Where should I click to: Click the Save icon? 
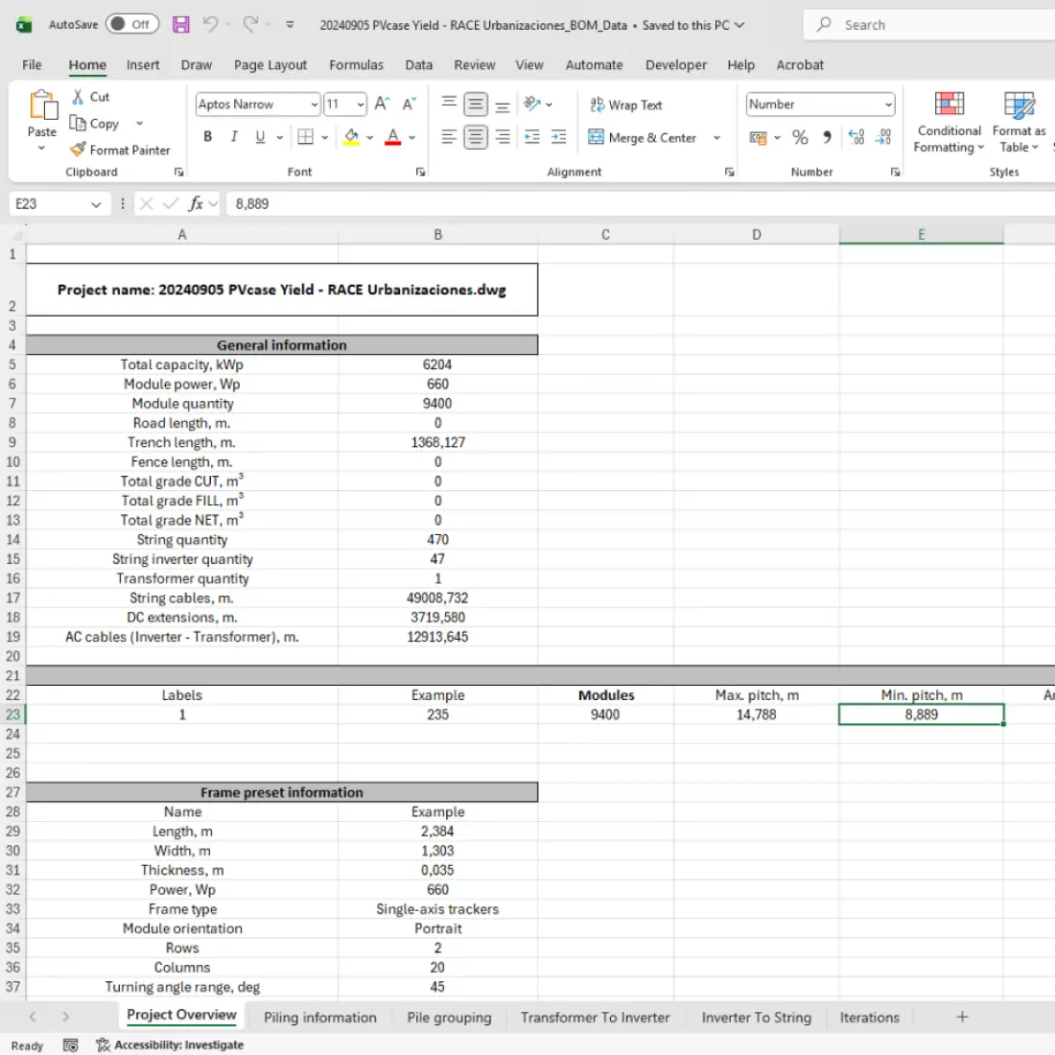point(180,25)
